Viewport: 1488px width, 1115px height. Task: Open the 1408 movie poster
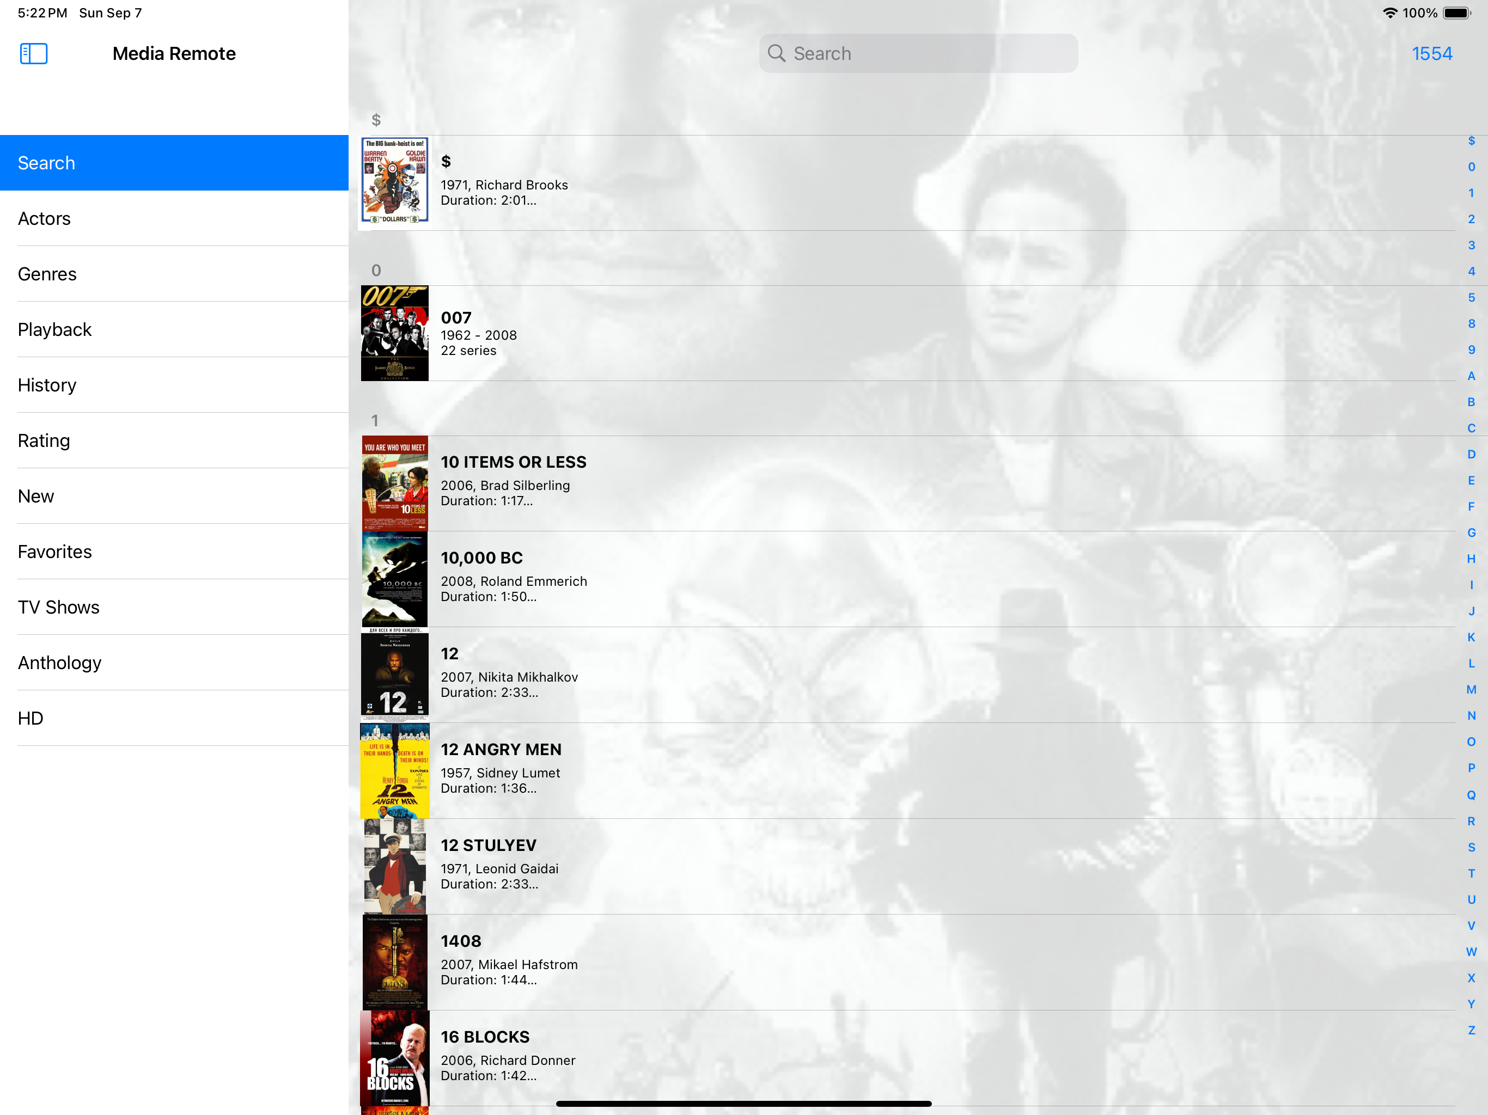(395, 963)
